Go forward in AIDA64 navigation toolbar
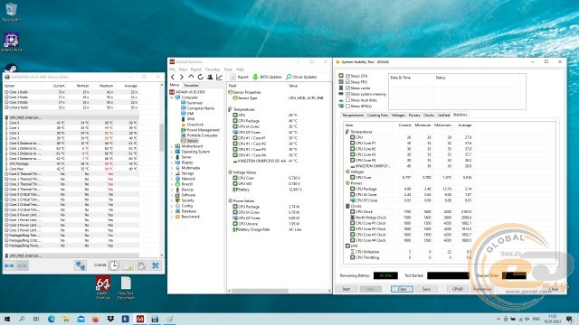This screenshot has width=579, height=325. pos(181,77)
